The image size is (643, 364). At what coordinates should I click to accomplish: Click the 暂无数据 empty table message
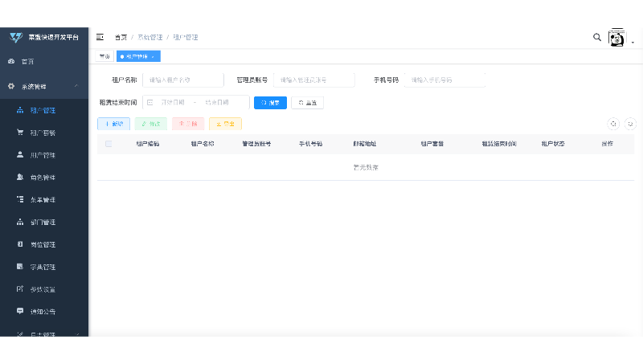click(x=366, y=168)
